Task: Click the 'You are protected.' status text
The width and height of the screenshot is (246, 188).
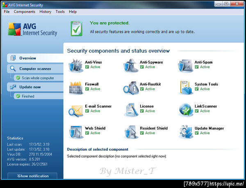Action: pyautogui.click(x=109, y=23)
